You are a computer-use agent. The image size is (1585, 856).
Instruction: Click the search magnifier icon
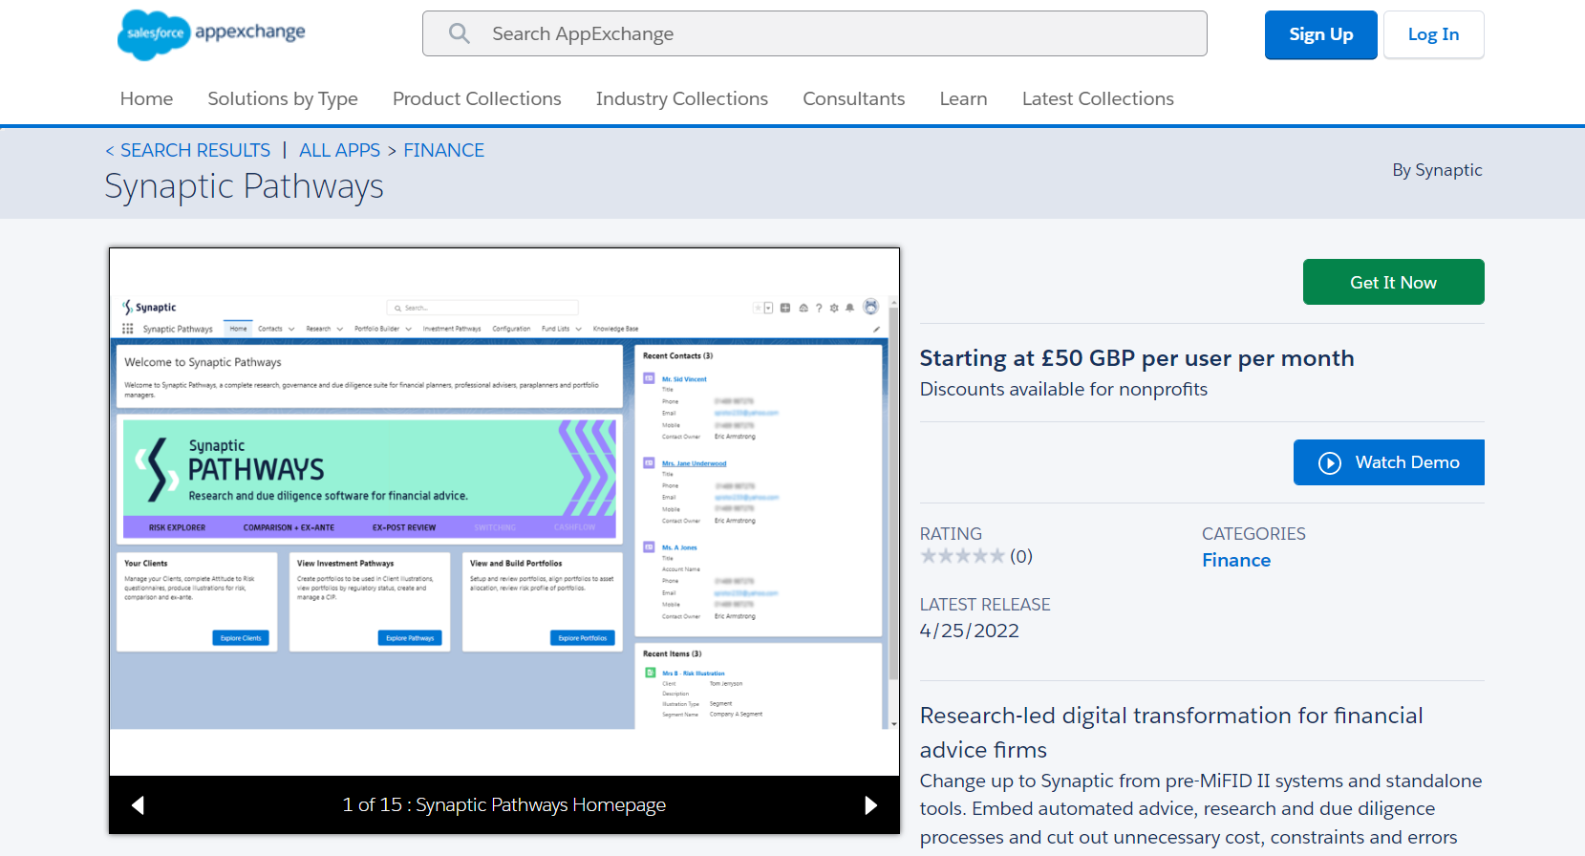(460, 34)
